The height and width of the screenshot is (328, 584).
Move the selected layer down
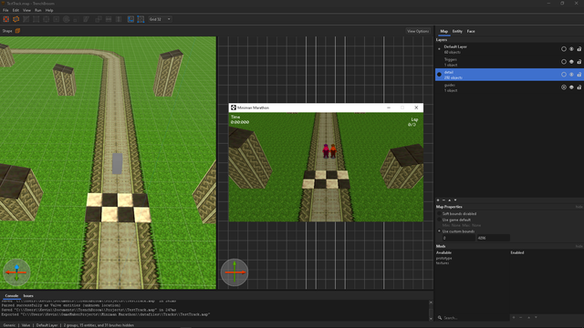[x=455, y=200]
